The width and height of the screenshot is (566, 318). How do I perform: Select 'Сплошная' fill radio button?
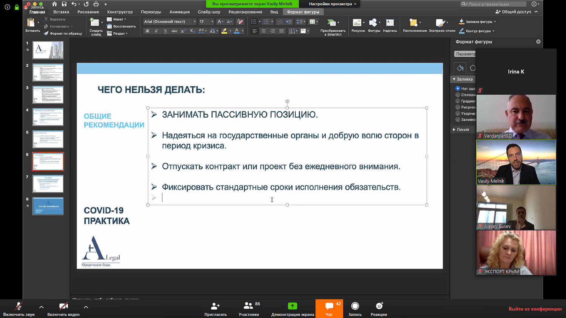(x=458, y=95)
